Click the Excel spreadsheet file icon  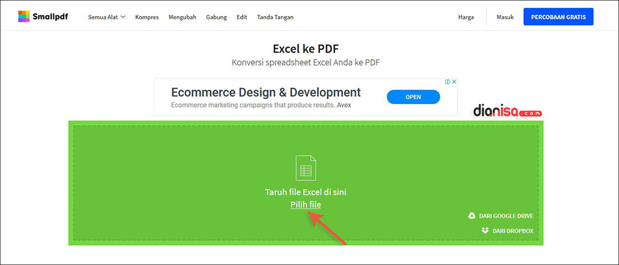(306, 168)
